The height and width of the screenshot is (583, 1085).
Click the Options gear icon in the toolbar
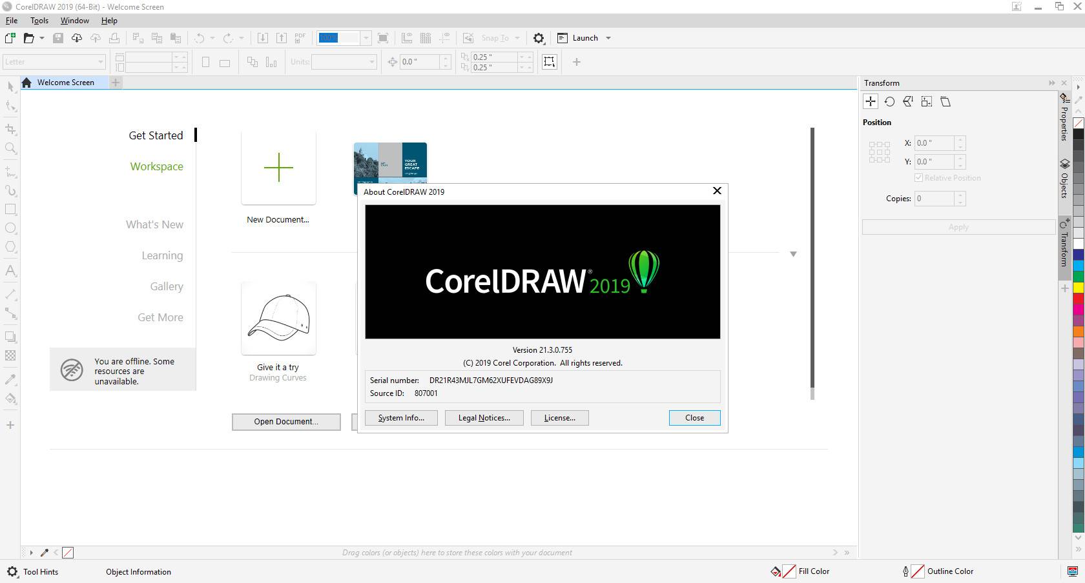[539, 38]
